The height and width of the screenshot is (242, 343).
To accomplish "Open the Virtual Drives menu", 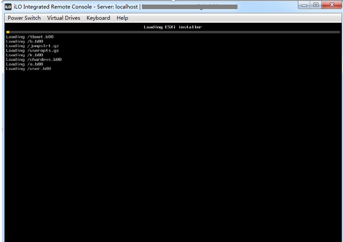I will [x=64, y=18].
